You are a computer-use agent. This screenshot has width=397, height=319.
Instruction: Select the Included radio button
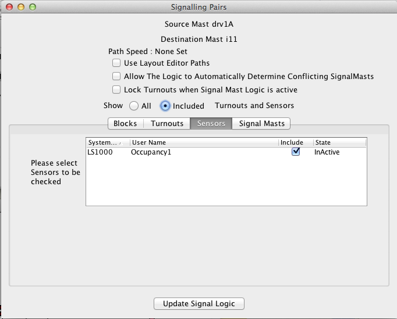tap(165, 106)
